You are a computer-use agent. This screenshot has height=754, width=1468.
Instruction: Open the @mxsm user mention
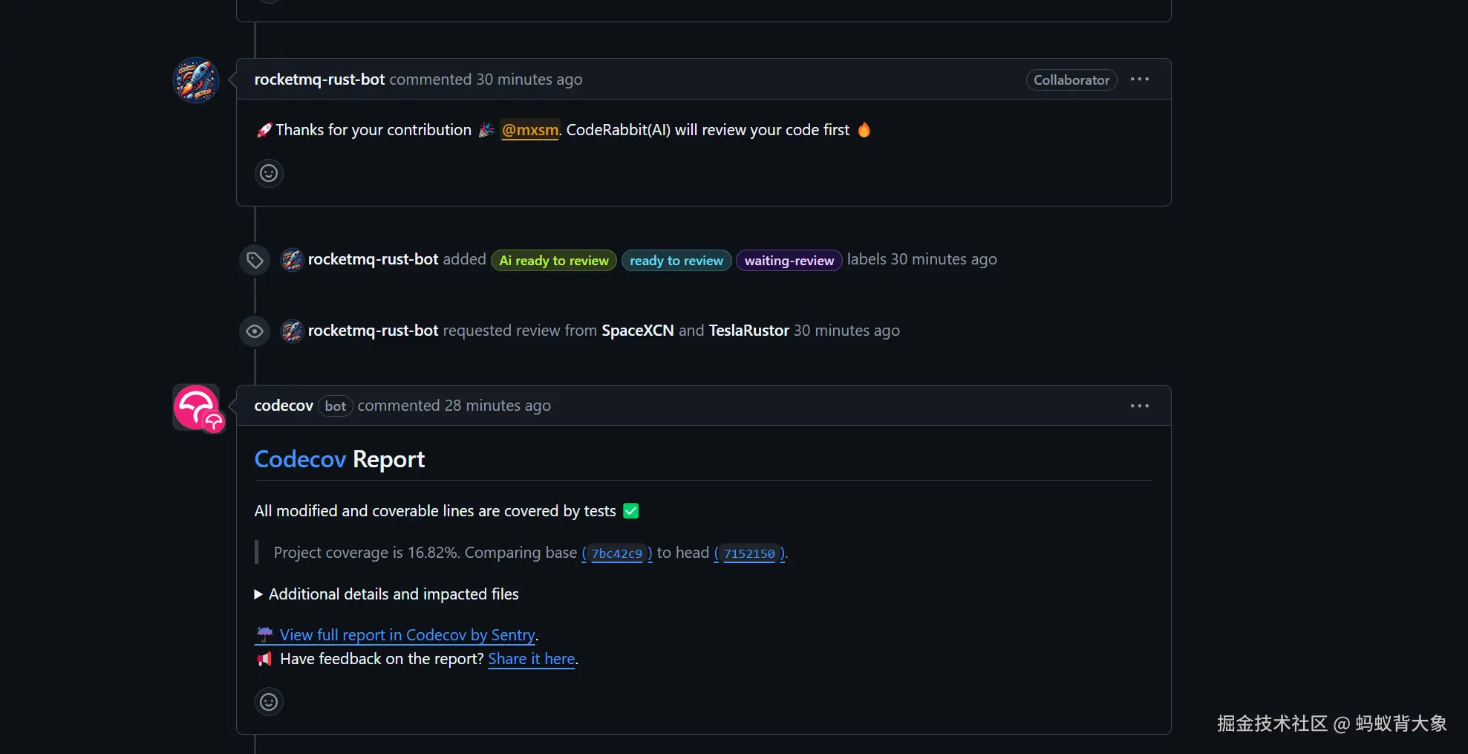click(x=530, y=130)
